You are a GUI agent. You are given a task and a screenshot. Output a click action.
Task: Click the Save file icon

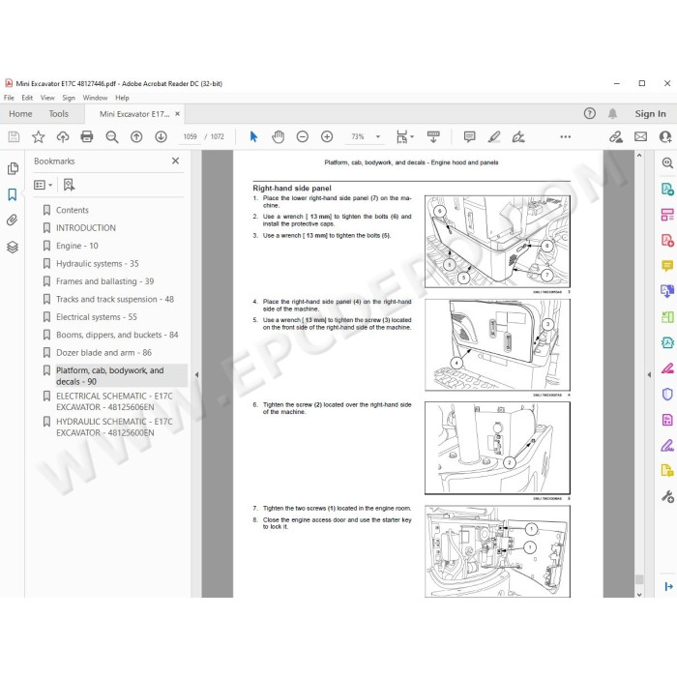point(14,137)
